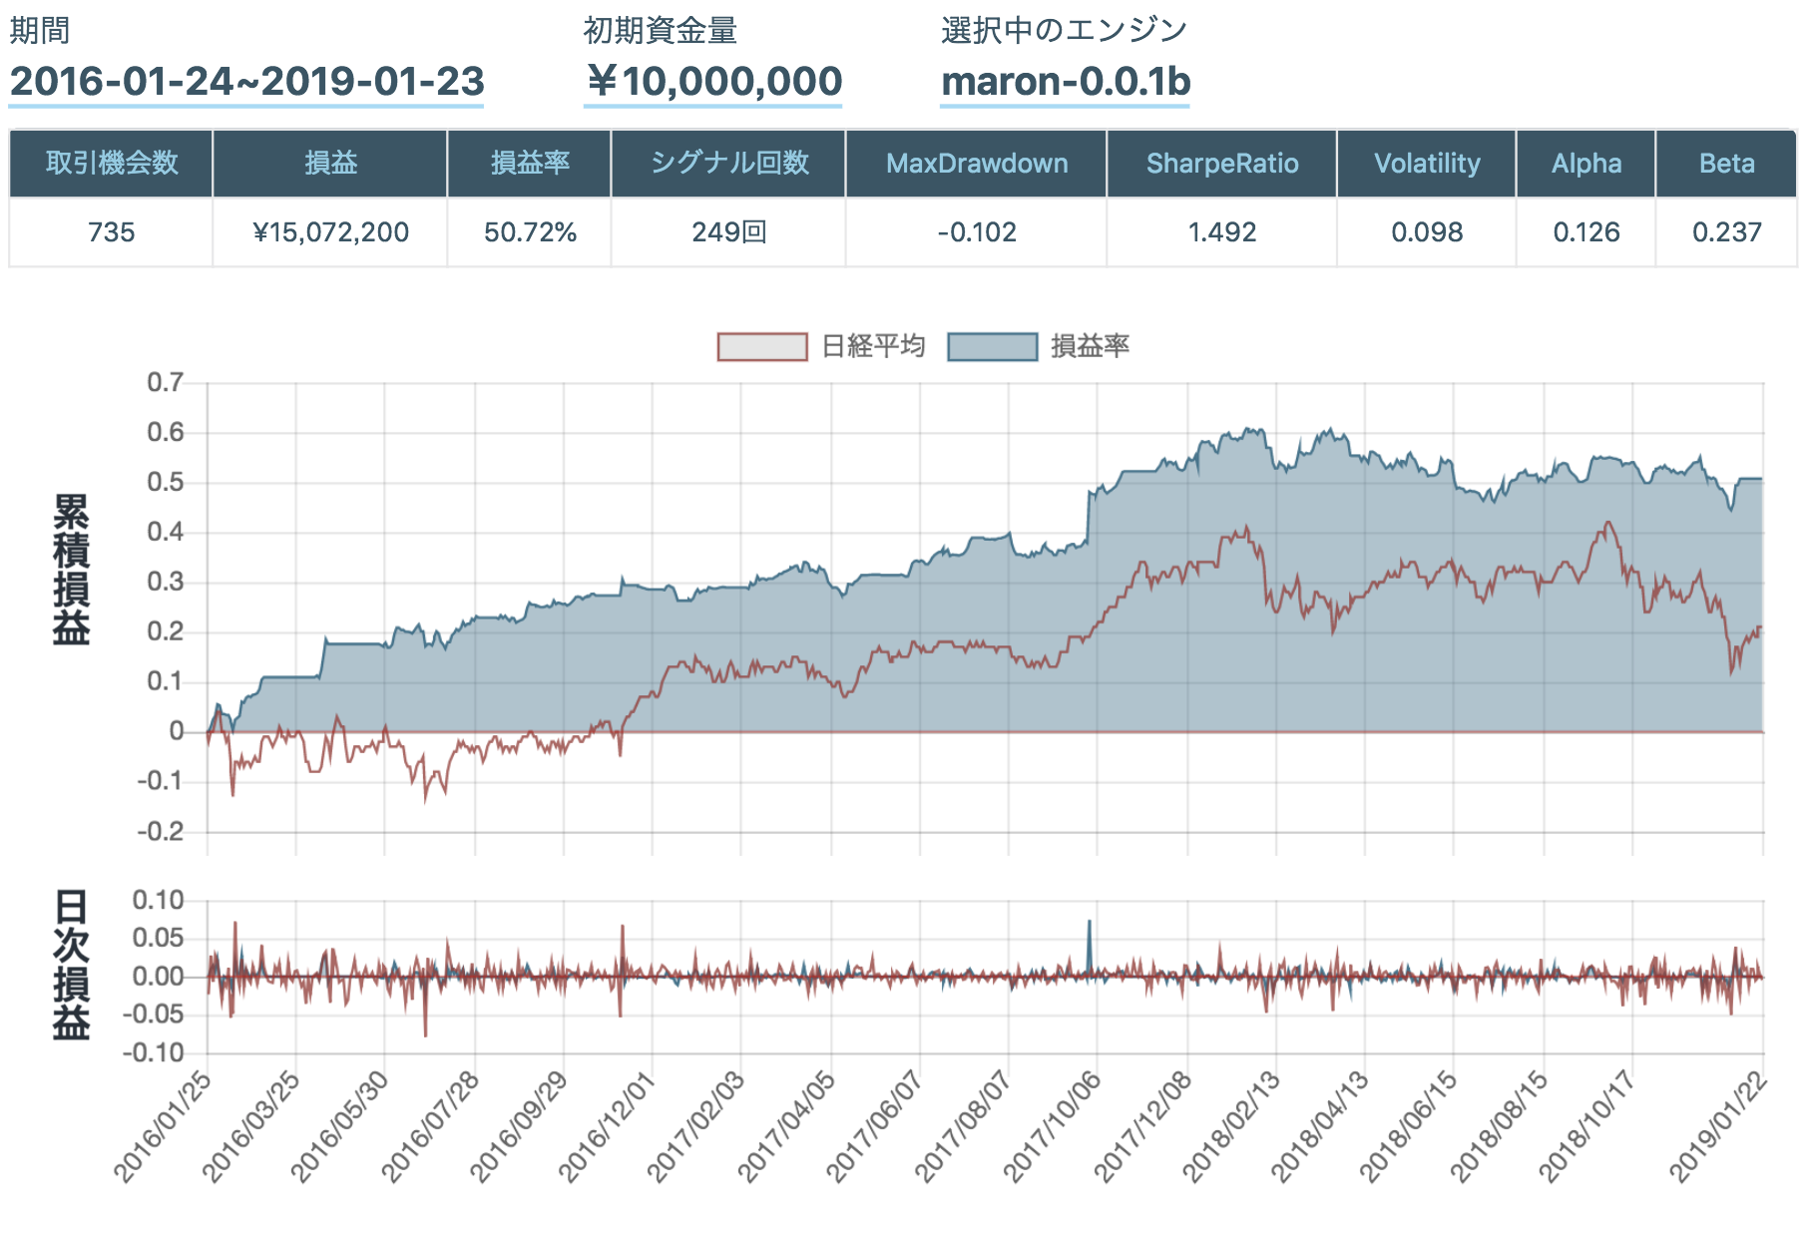Click the Alpha column header
Image resolution: width=1810 pixels, height=1233 pixels.
pyautogui.click(x=1585, y=164)
